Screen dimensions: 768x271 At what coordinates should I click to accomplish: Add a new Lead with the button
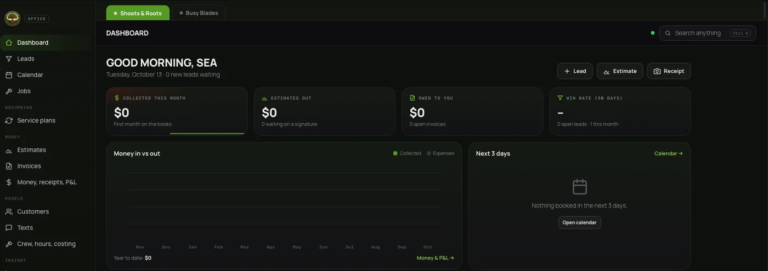point(575,71)
